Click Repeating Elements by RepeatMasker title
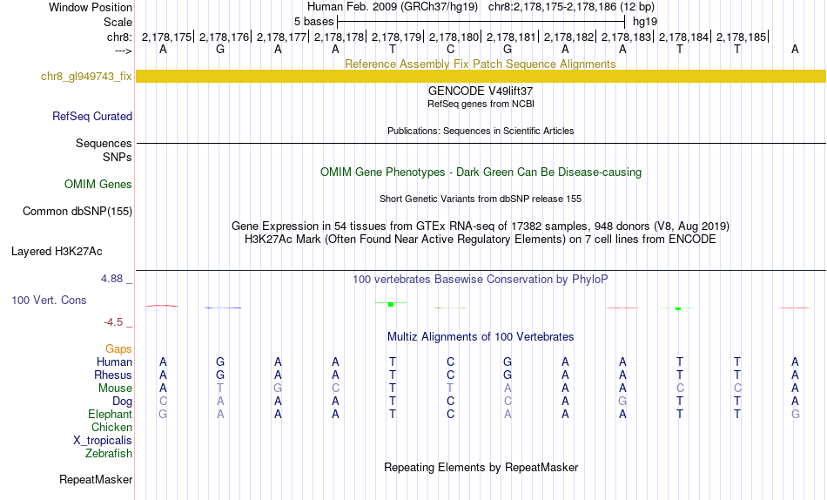 (x=481, y=468)
